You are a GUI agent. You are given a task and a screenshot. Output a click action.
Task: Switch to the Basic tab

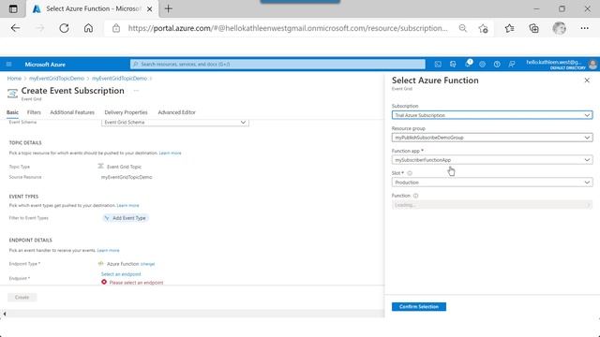12,112
